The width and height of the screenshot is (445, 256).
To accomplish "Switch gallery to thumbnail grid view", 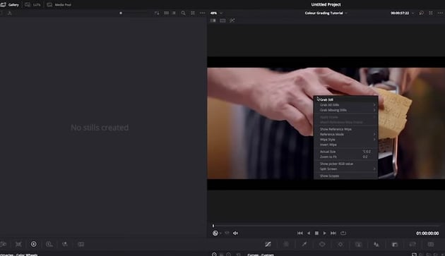I will pos(166,13).
